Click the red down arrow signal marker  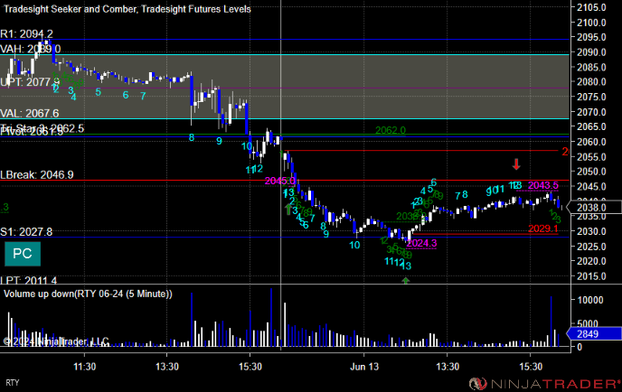click(x=516, y=164)
